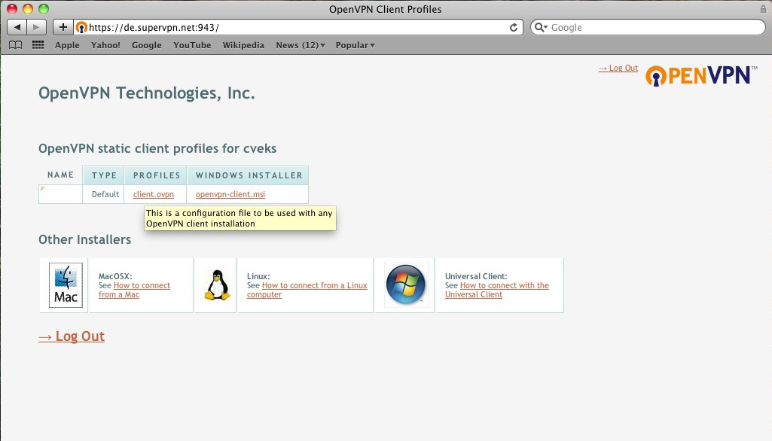Expand the Popular bookmarks dropdown
Image resolution: width=772 pixels, height=441 pixels.
coord(355,45)
